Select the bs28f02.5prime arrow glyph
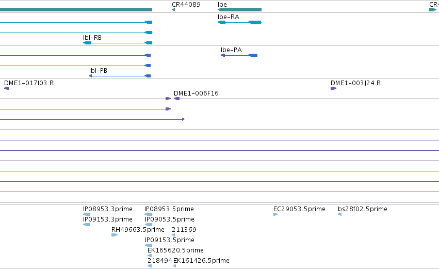Image resolution: width=439 pixels, height=269 pixels. (339, 214)
